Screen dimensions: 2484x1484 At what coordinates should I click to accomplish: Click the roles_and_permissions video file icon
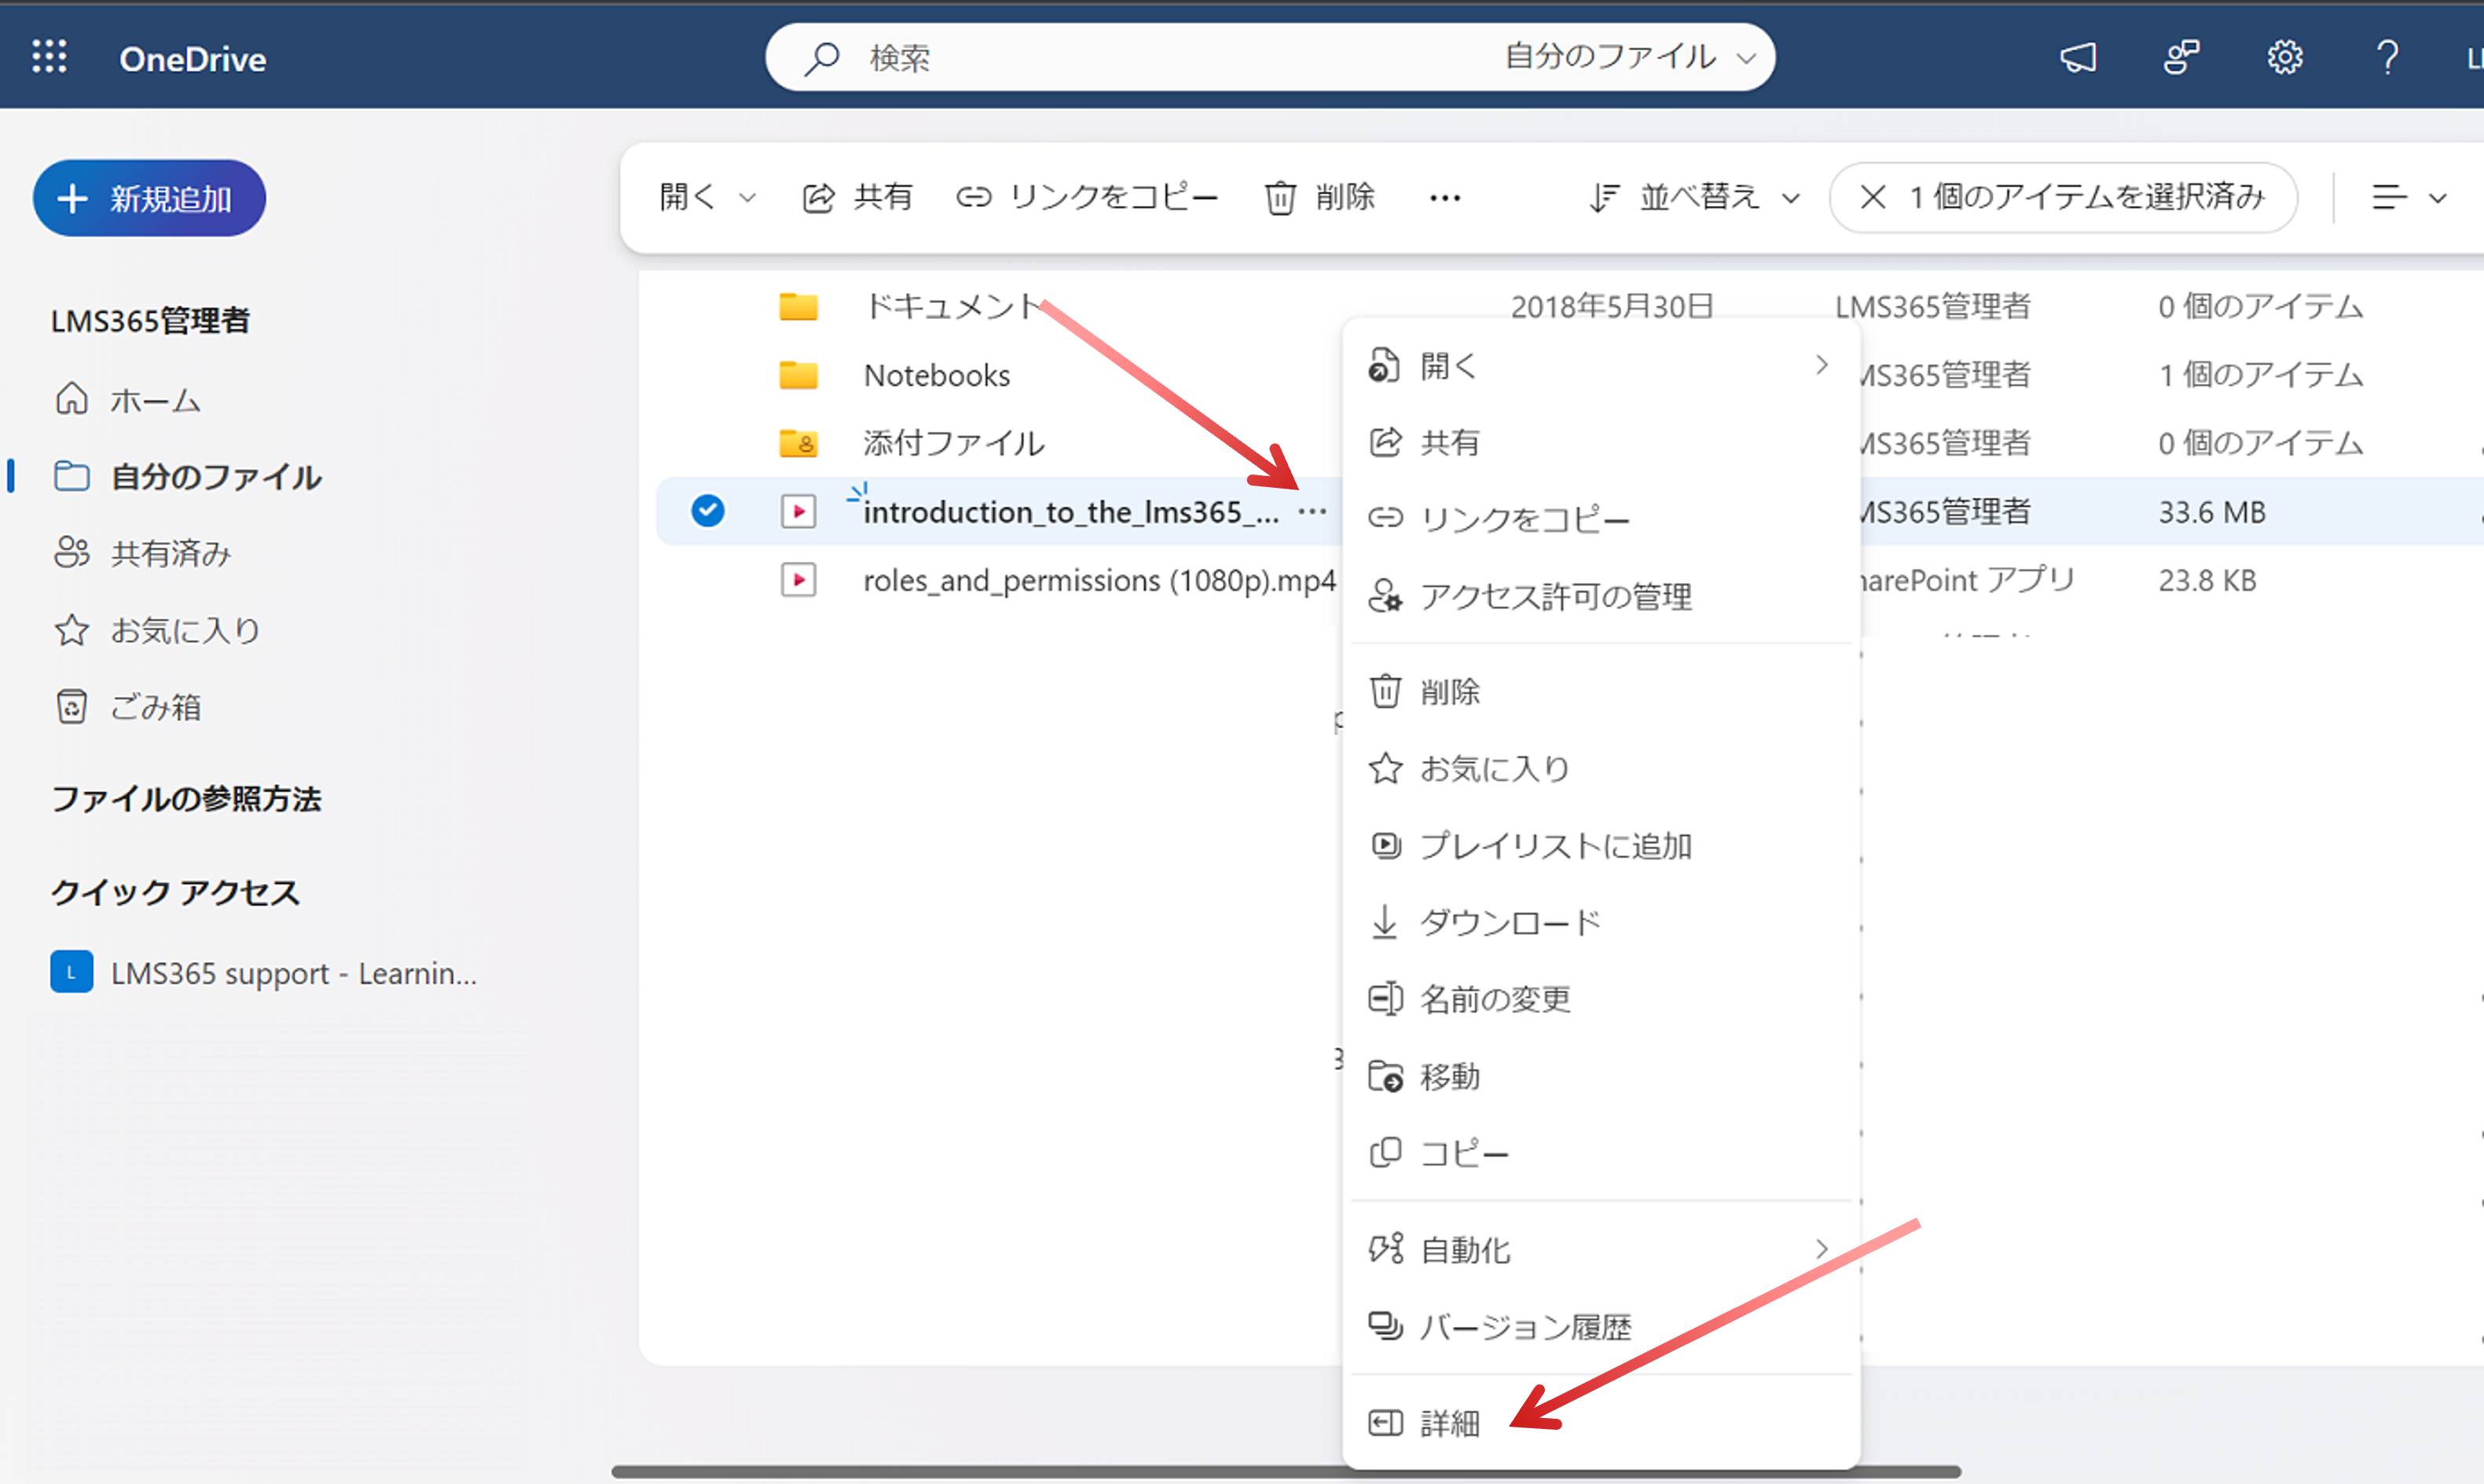(798, 580)
